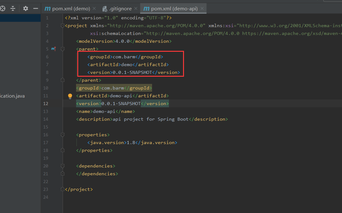Switch to .gitignore tab
This screenshot has width=342, height=213.
120,8
